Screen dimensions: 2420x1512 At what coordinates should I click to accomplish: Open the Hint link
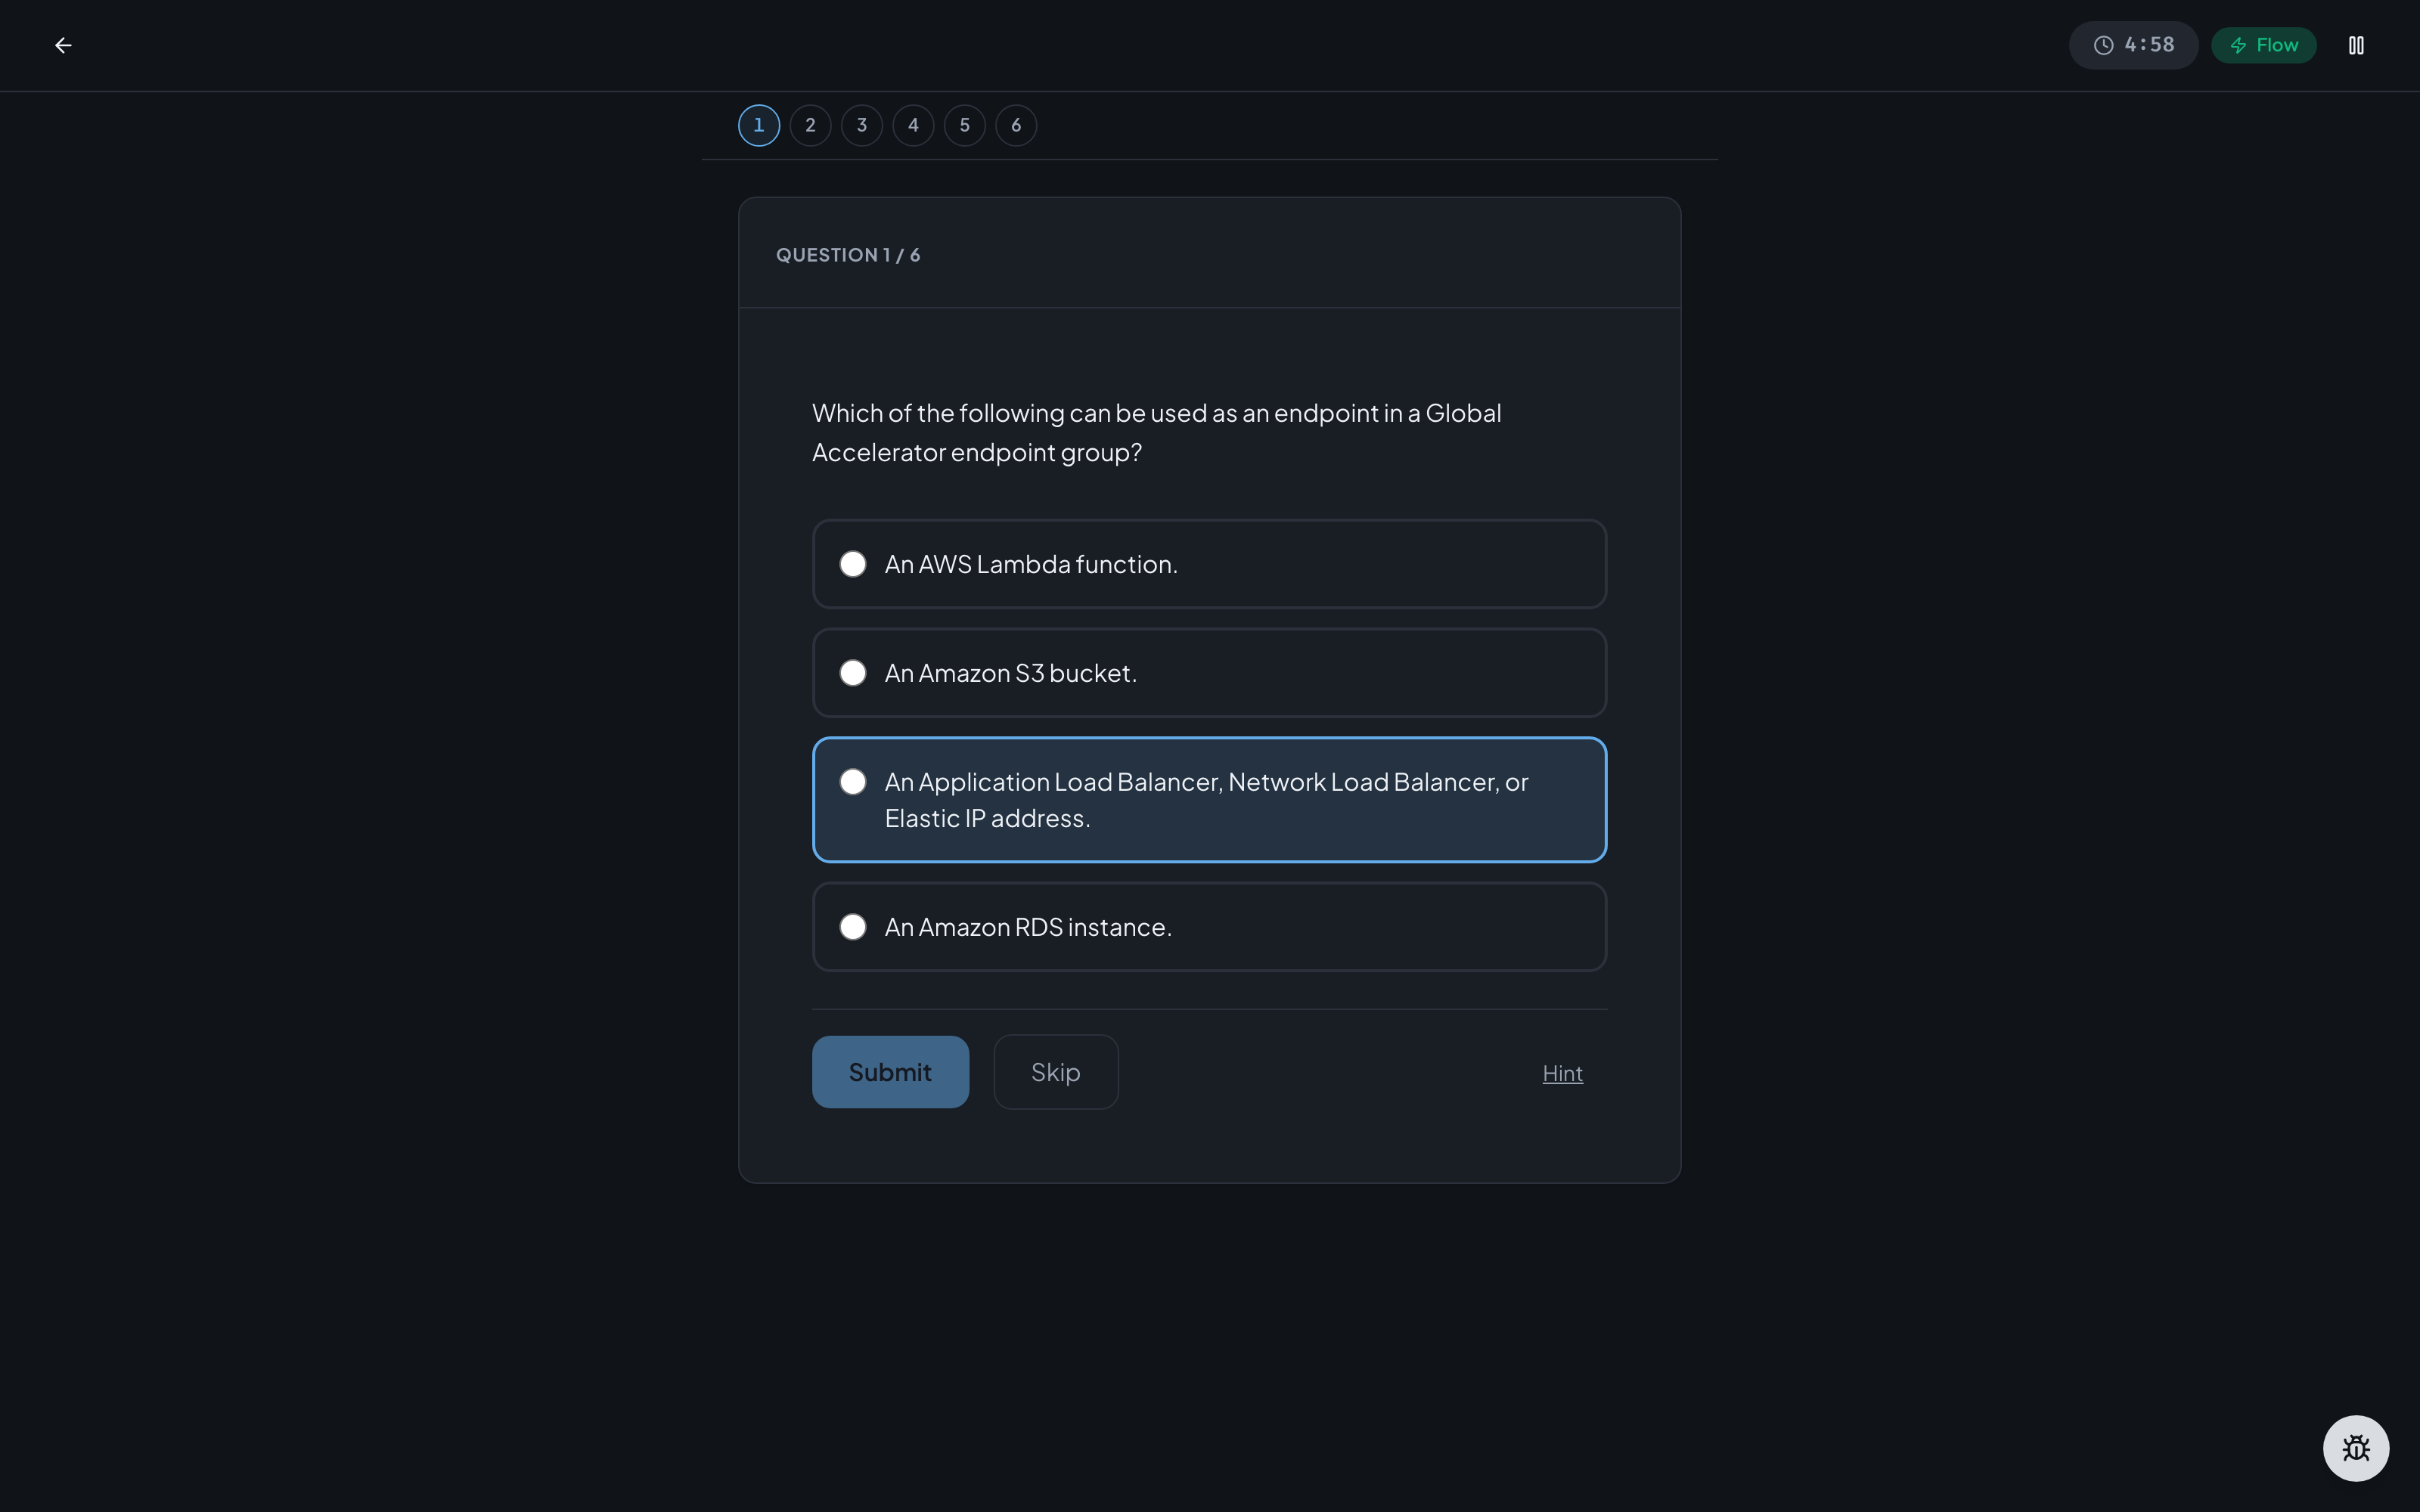(x=1562, y=1073)
